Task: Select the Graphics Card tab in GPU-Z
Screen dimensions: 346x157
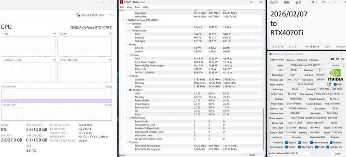Action: coord(276,60)
